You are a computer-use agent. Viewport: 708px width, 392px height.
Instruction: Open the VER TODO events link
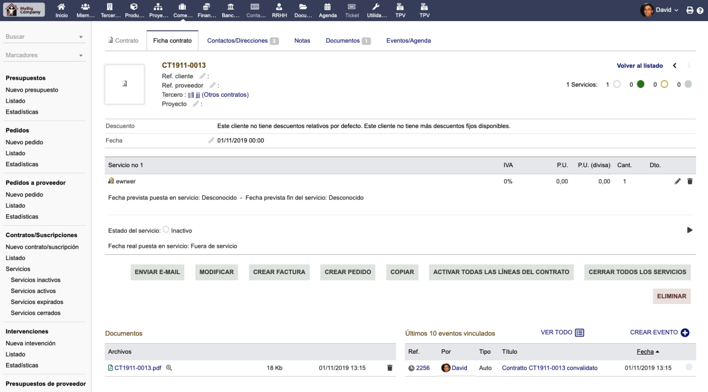pos(562,333)
